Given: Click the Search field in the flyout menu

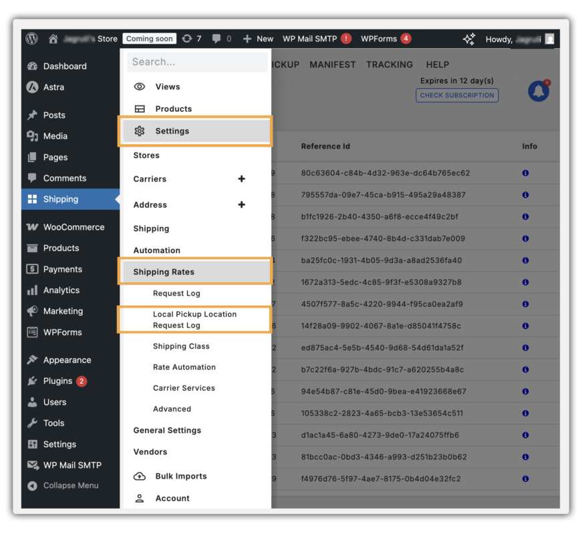Looking at the screenshot, I should pyautogui.click(x=197, y=62).
